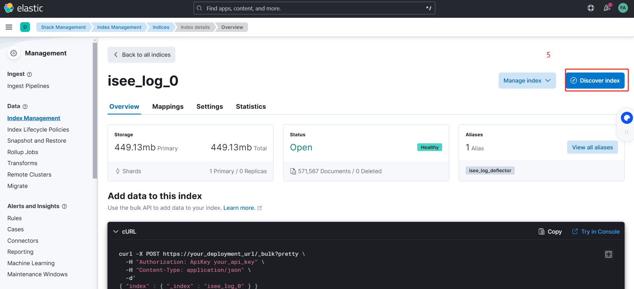The image size is (634, 289).
Task: Open Rollup Jobs in sidebar
Action: (x=23, y=152)
